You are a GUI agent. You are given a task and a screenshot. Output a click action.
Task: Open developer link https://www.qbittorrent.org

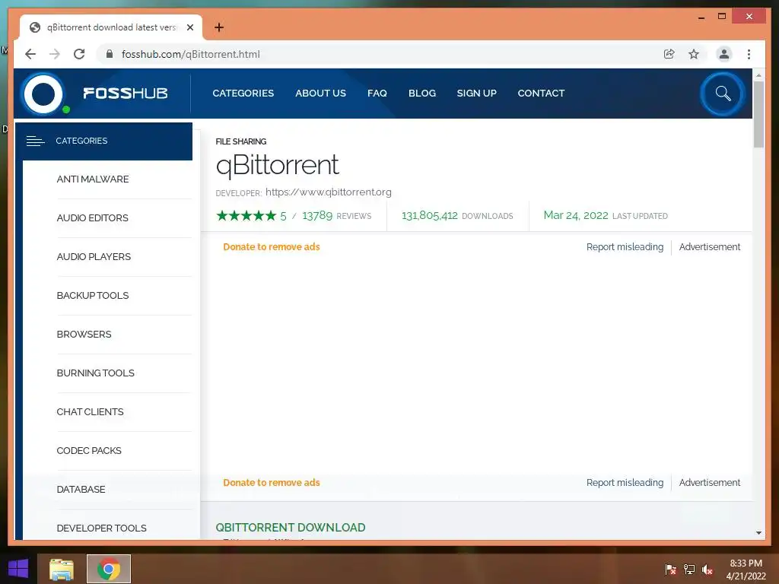point(329,192)
